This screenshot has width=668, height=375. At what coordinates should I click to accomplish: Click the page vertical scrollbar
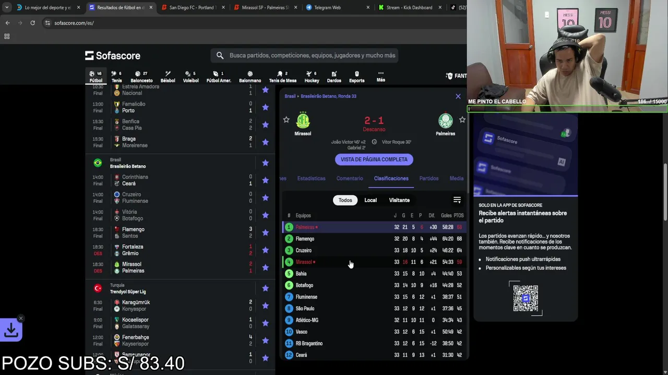pyautogui.click(x=665, y=192)
